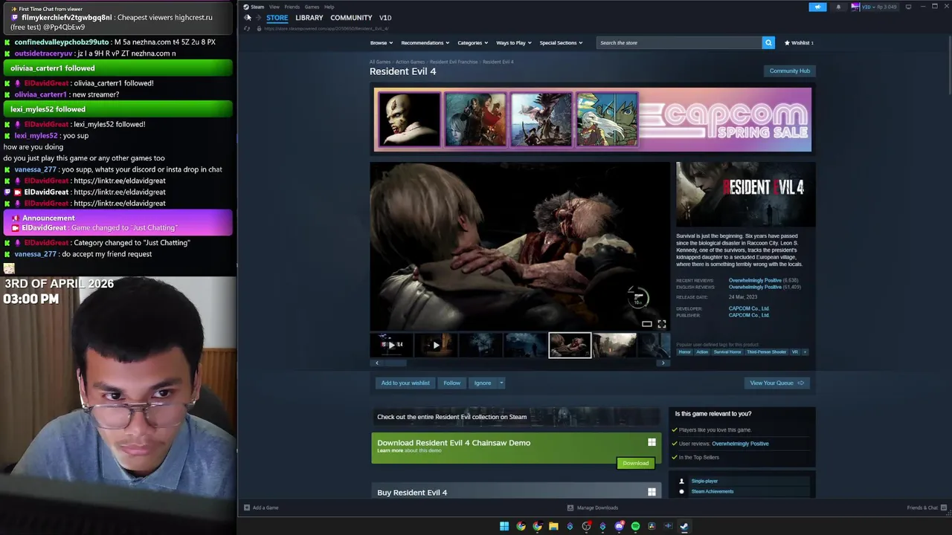
Task: Select the highlighted attack screenshot thumbnail
Action: [x=570, y=345]
